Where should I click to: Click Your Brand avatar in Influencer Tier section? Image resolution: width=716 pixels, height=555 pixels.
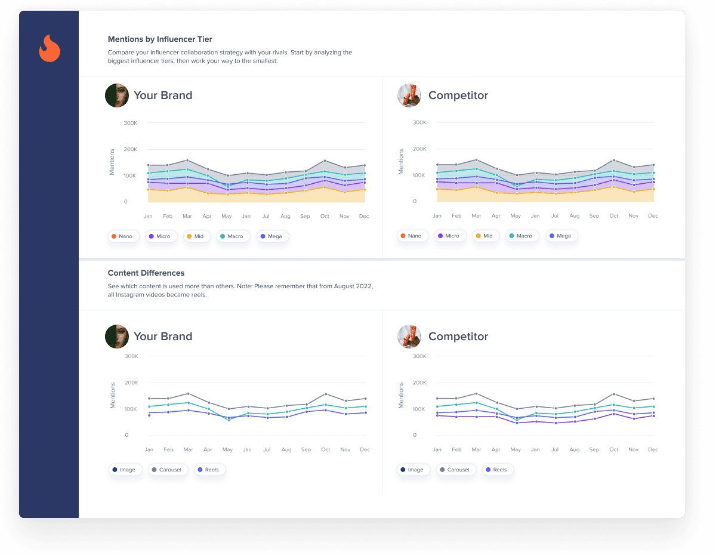(x=117, y=95)
